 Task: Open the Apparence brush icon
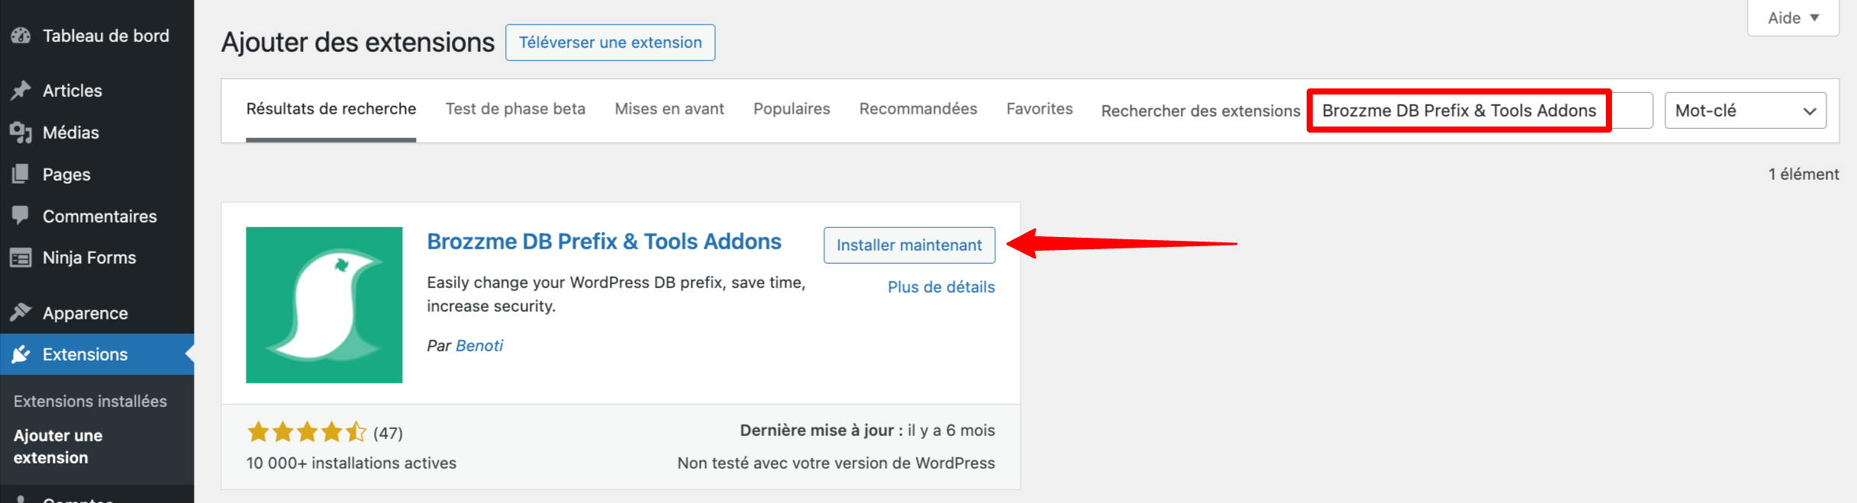(21, 312)
